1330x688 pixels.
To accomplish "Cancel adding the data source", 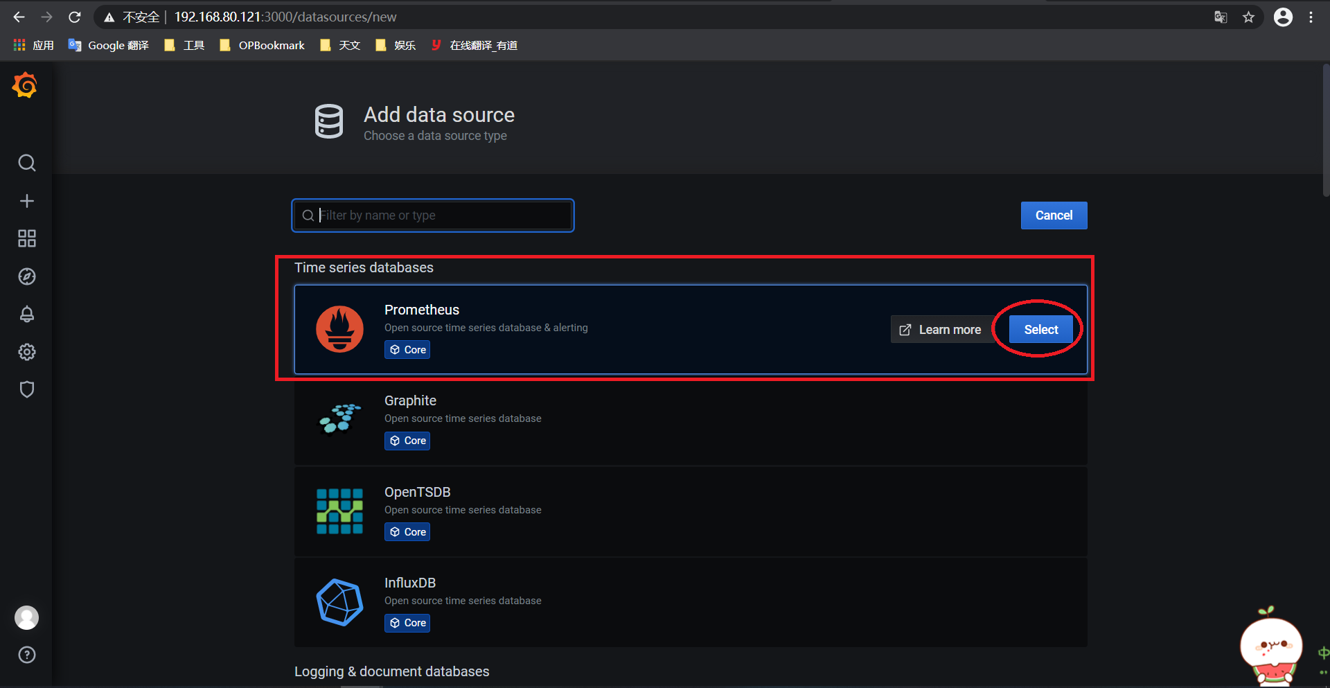I will click(x=1054, y=215).
